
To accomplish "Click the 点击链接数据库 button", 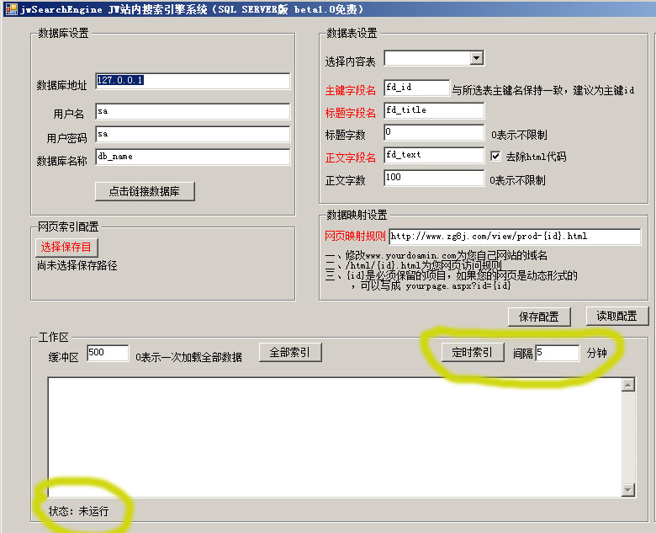I will point(145,191).
